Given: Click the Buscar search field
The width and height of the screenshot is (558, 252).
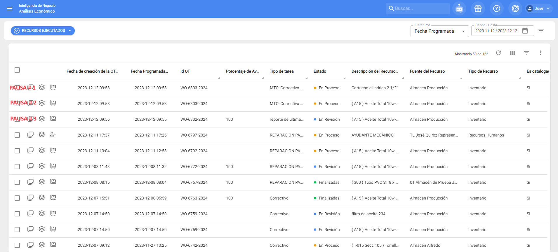Looking at the screenshot, I should point(420,8).
